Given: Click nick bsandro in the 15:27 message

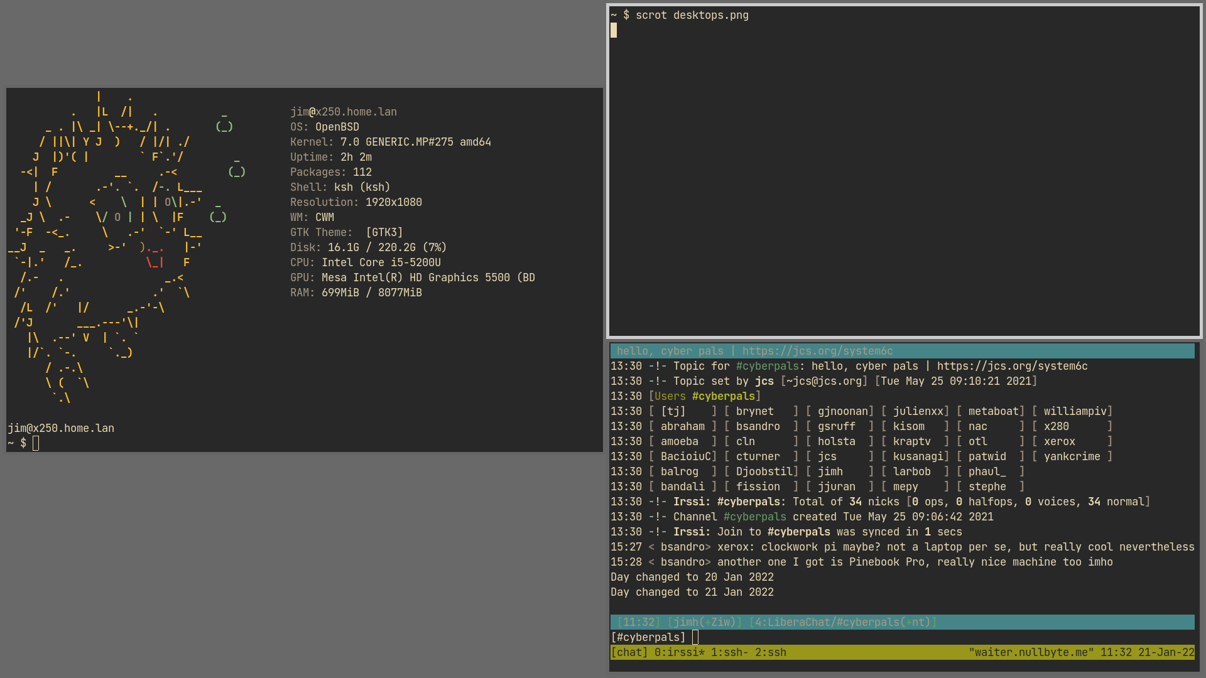Looking at the screenshot, I should tap(682, 547).
